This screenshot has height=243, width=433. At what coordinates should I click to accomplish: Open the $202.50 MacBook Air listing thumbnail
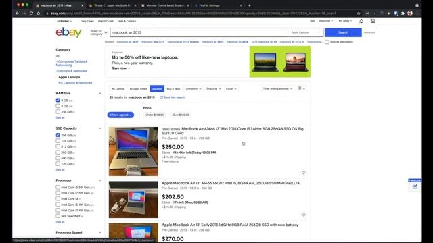pyautogui.click(x=133, y=200)
